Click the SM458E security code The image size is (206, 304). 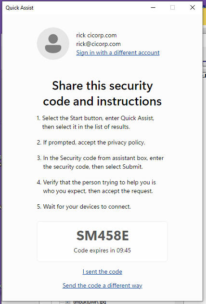[103, 236]
